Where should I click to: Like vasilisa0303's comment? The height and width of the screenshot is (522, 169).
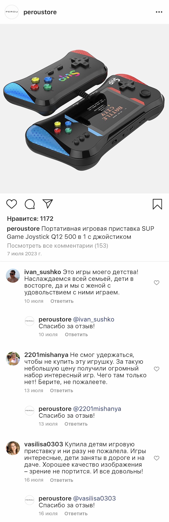coord(157,458)
